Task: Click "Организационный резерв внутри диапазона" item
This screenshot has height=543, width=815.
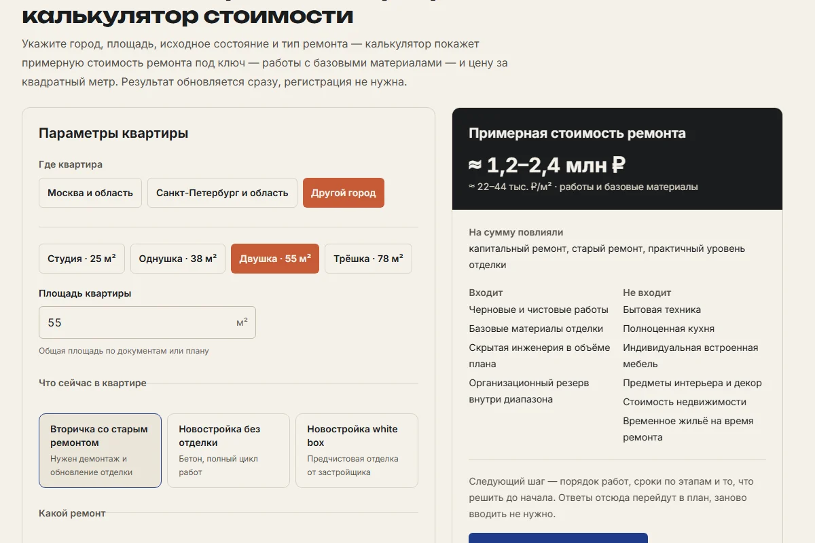Action: (x=529, y=391)
